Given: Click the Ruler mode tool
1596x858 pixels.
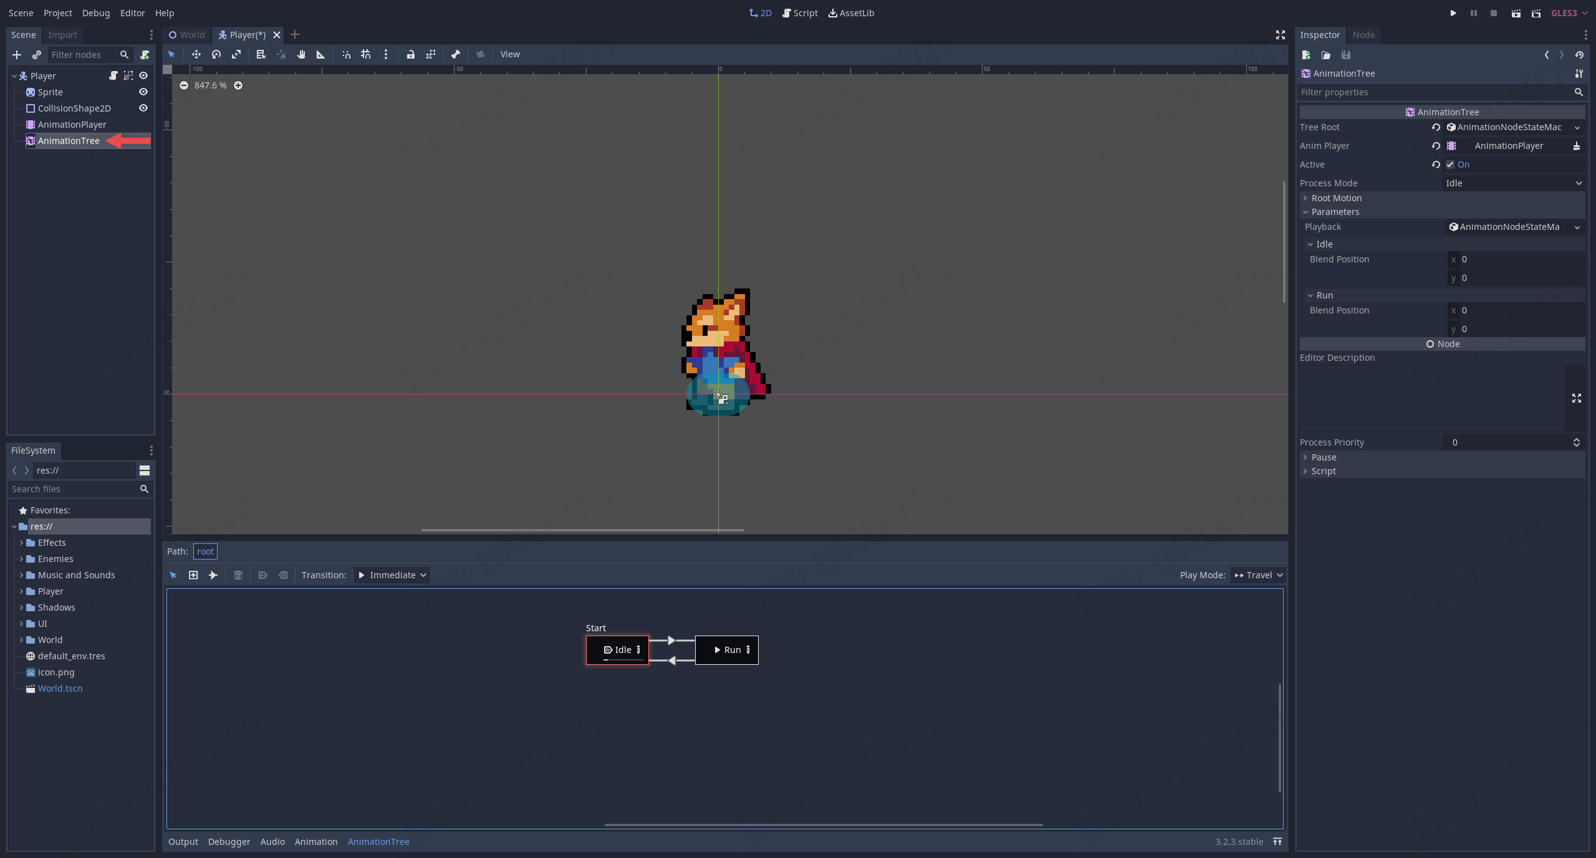Looking at the screenshot, I should pos(321,54).
